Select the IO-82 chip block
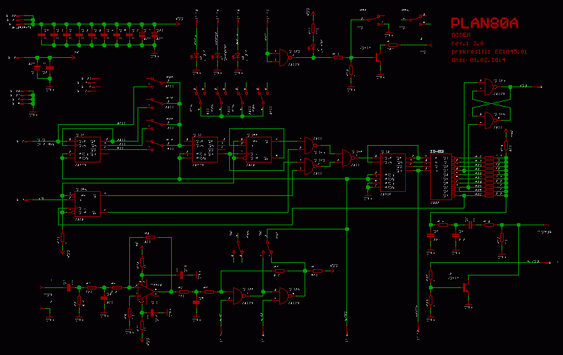This screenshot has width=563, height=355. pos(441,176)
